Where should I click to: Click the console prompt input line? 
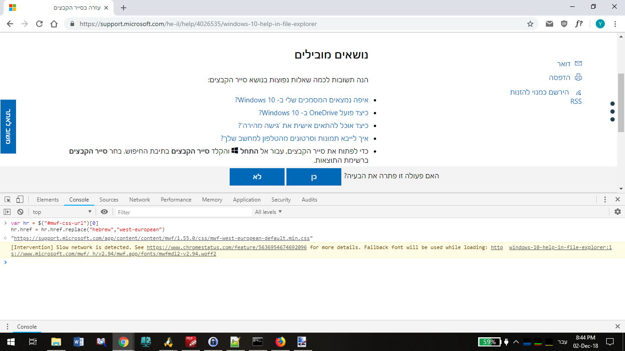[312, 262]
